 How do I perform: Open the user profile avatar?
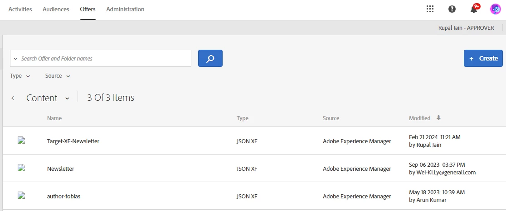tap(495, 9)
